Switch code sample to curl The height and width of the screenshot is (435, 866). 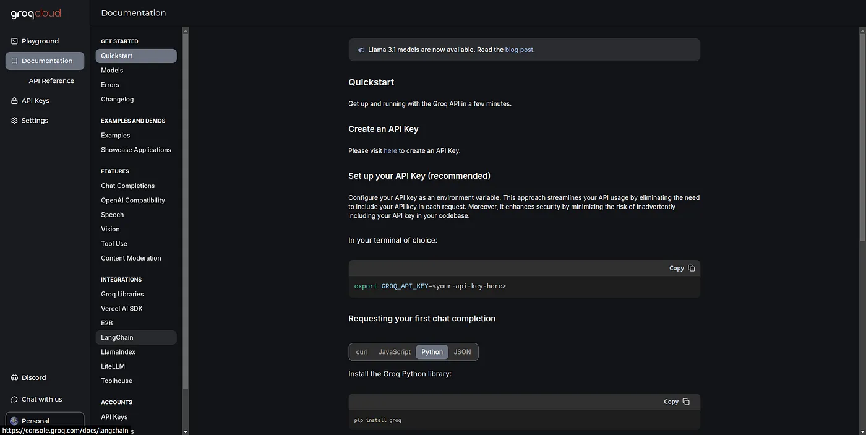pos(362,352)
